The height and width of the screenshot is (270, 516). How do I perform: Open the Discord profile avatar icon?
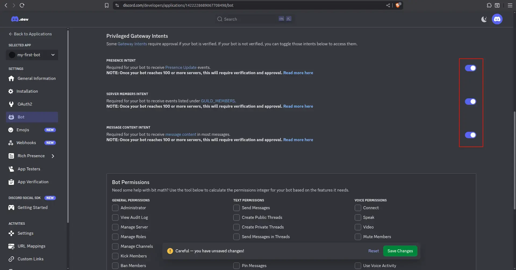pos(497,19)
